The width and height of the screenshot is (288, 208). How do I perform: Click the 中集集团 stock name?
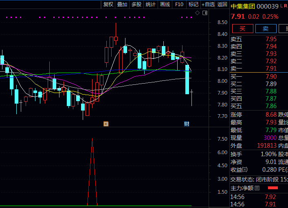pyautogui.click(x=243, y=6)
